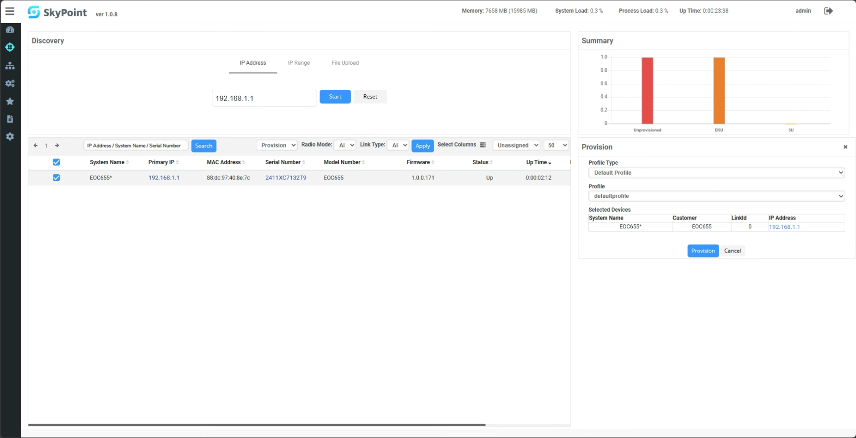
Task: Open the network topology sidebar icon
Action: (10, 66)
